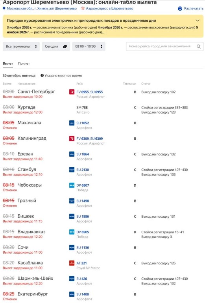Open flight SU 1400 link
Viewport: 205px width, 303px height.
point(83,294)
